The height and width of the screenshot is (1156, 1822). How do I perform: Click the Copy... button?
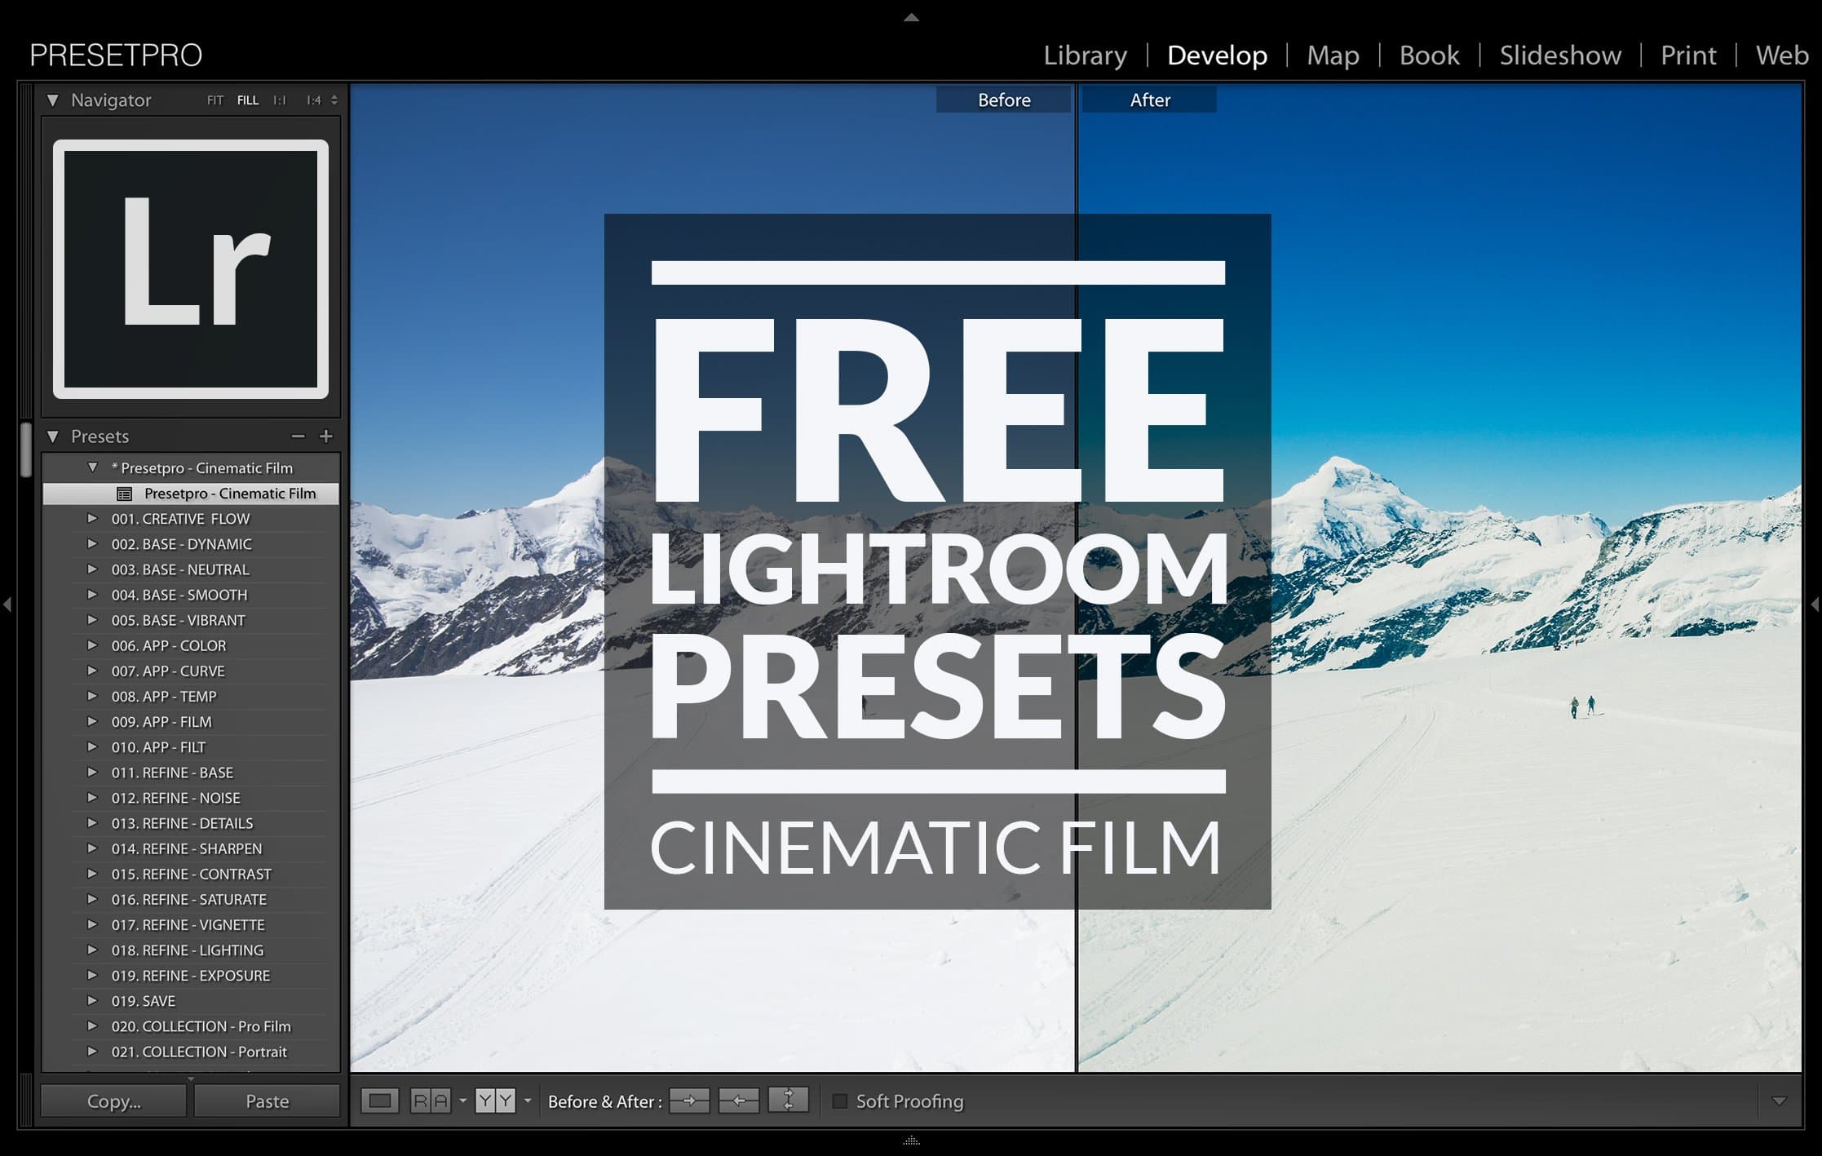[x=113, y=1101]
